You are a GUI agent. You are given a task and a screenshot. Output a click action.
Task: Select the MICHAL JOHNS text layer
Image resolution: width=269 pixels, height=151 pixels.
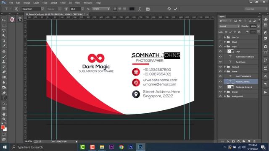pos(241,81)
